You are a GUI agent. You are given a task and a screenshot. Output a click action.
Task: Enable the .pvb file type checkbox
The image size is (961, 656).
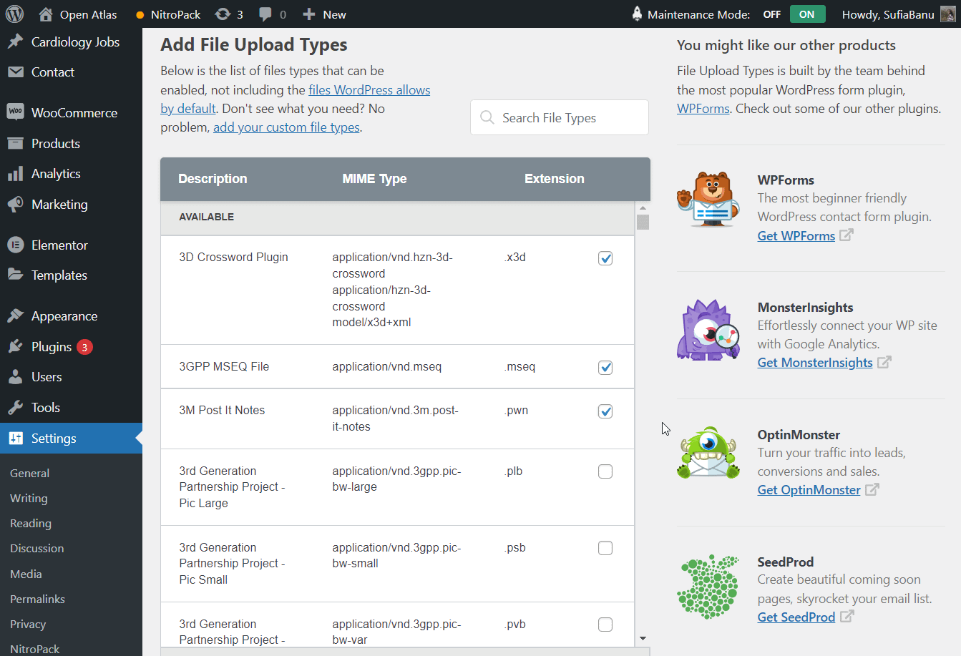coord(605,625)
